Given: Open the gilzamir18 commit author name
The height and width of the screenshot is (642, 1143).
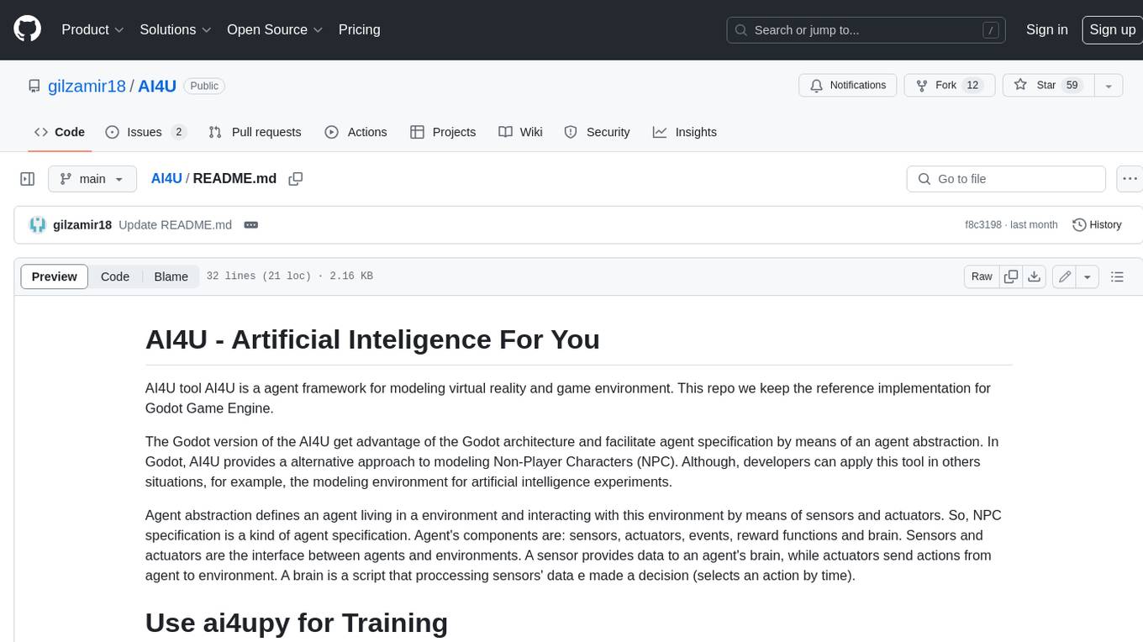Looking at the screenshot, I should click(x=82, y=225).
